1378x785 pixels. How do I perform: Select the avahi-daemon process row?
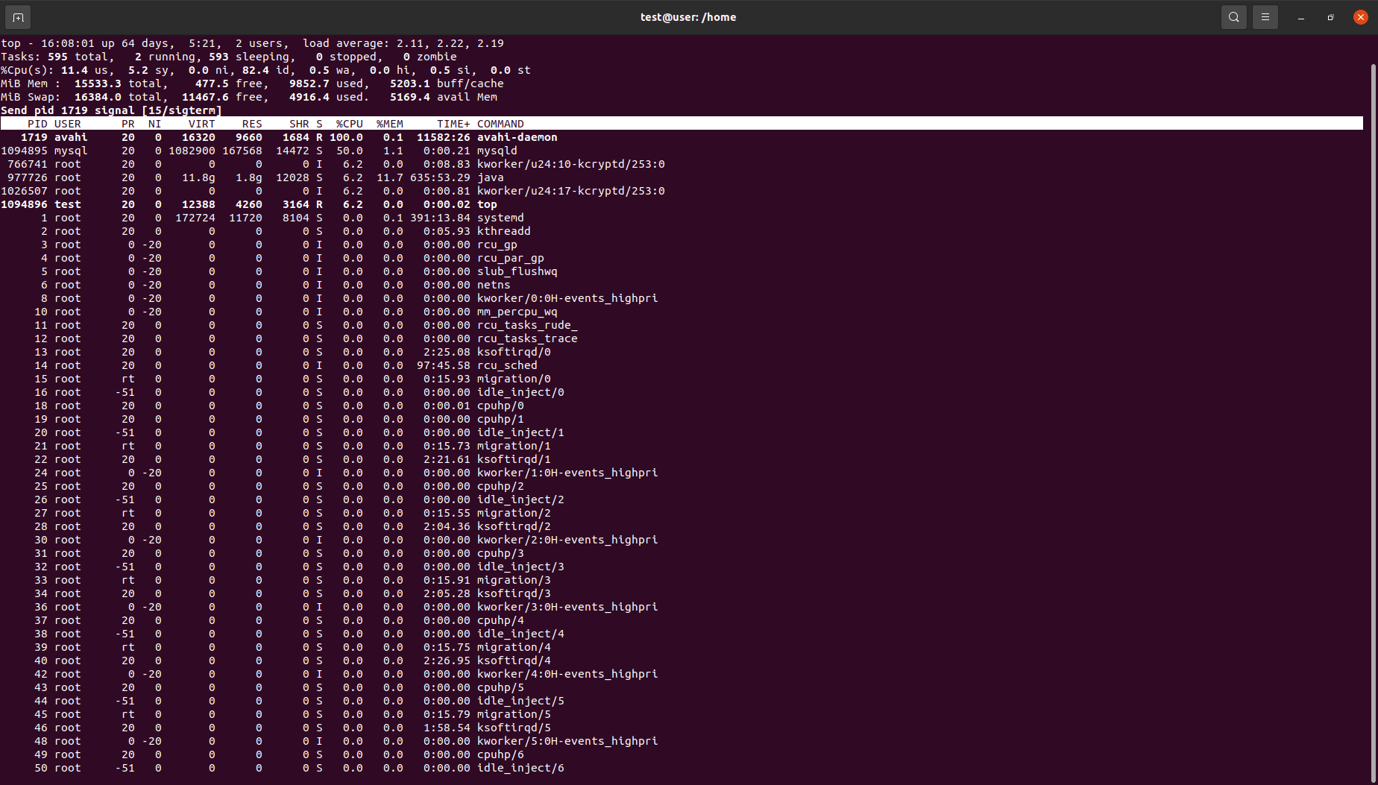click(x=682, y=137)
